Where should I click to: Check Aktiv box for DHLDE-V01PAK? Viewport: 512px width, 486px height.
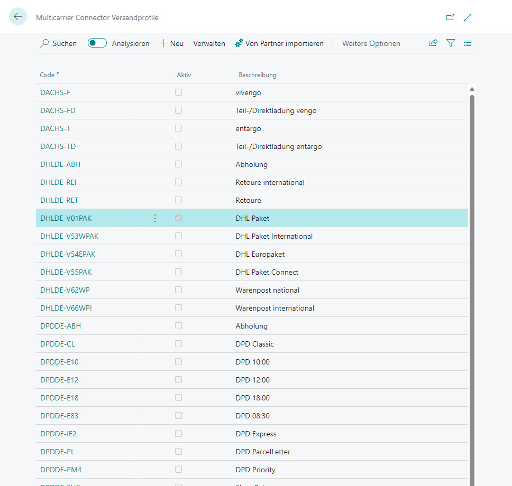click(179, 218)
